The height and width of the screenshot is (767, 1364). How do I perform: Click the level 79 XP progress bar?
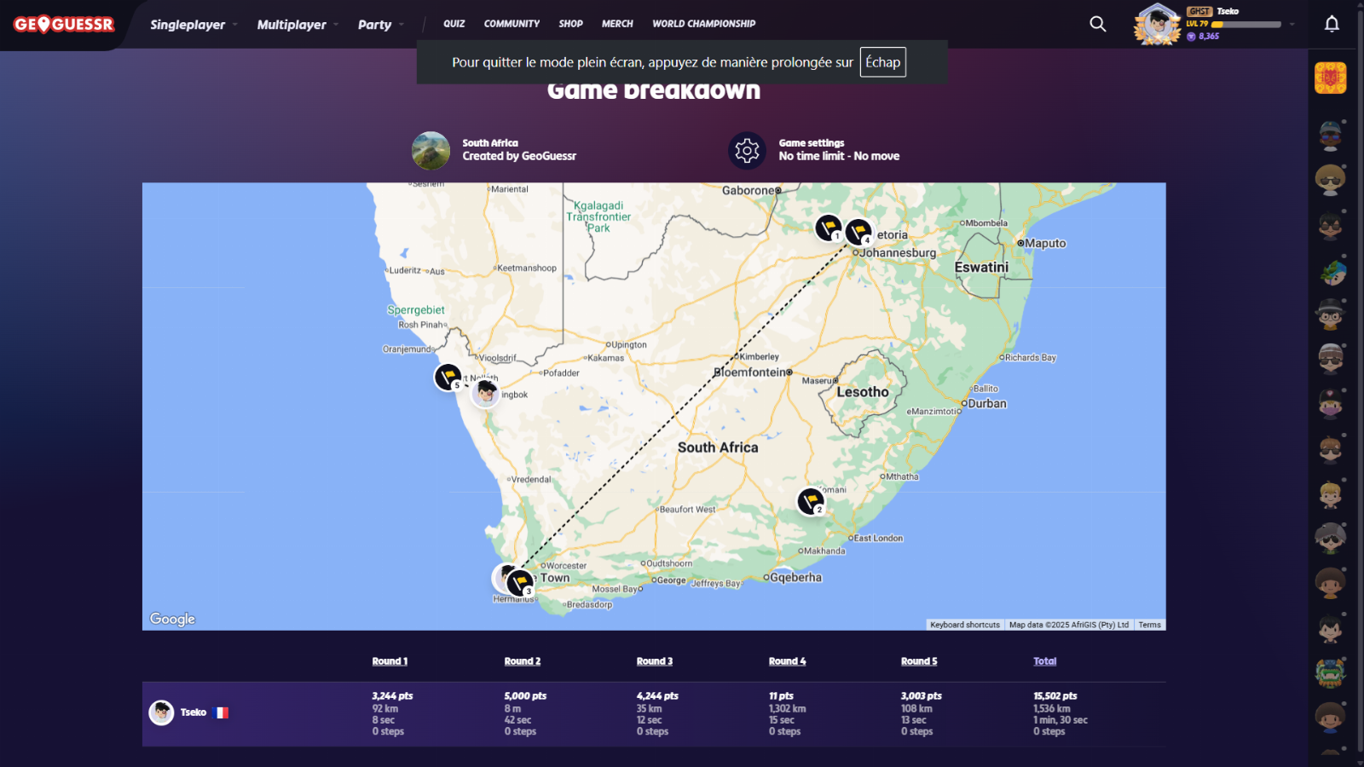tap(1246, 25)
